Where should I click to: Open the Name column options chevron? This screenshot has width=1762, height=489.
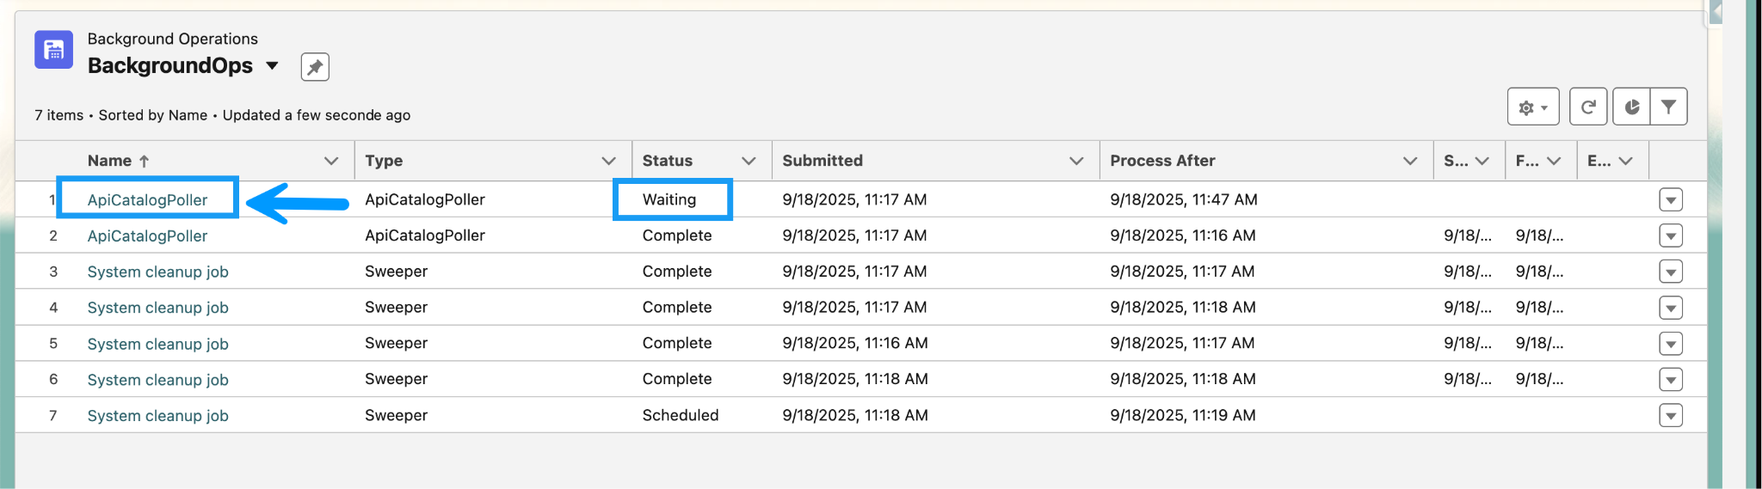(x=331, y=161)
